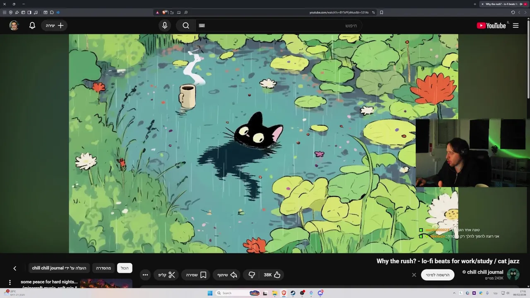
Task: Open a new tab with the plus button
Action: [475, 4]
